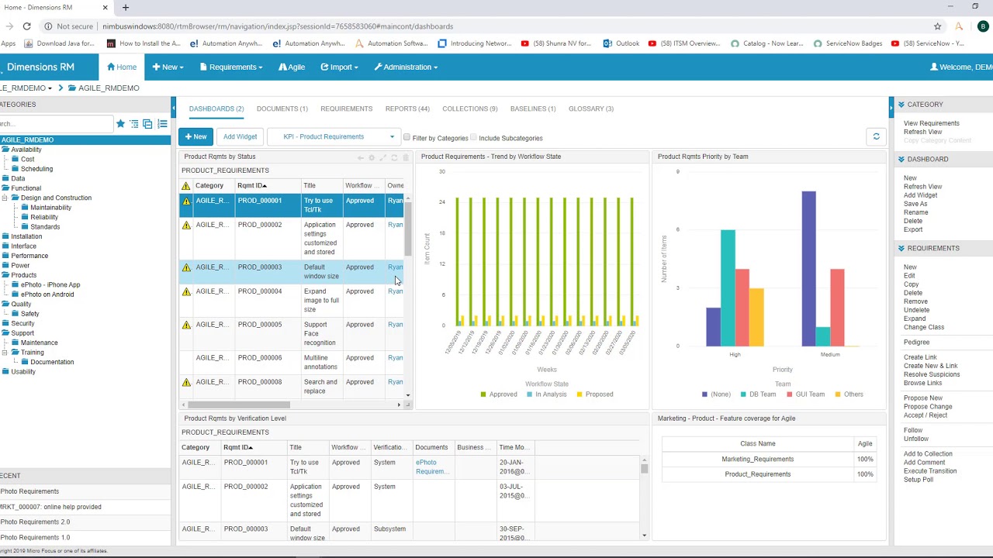Viewport: 993px width, 558px height.
Task: Click the favorites star icon in Categories
Action: pyautogui.click(x=120, y=124)
